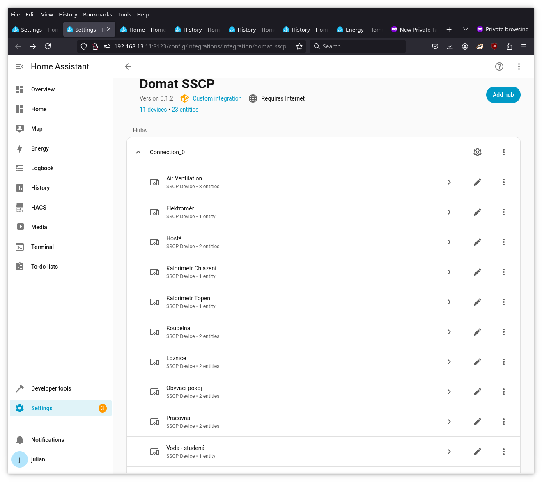
Task: Open the Tools menu
Action: 124,14
